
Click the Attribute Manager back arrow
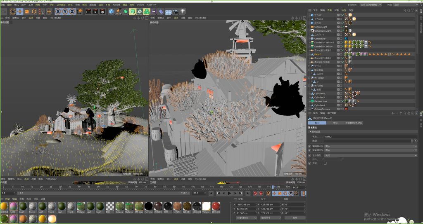pyautogui.click(x=393, y=114)
